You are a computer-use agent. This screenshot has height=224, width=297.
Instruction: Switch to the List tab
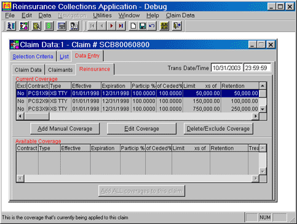[64, 56]
